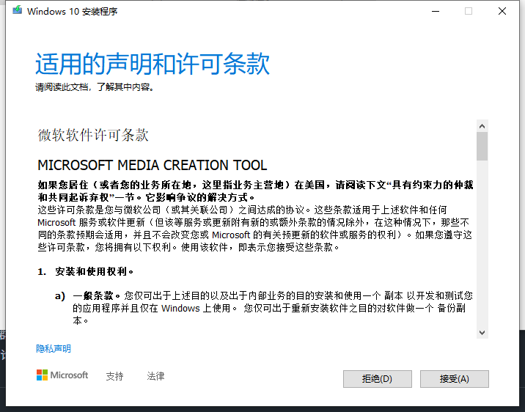Close the Windows 10 setup window

(502, 12)
